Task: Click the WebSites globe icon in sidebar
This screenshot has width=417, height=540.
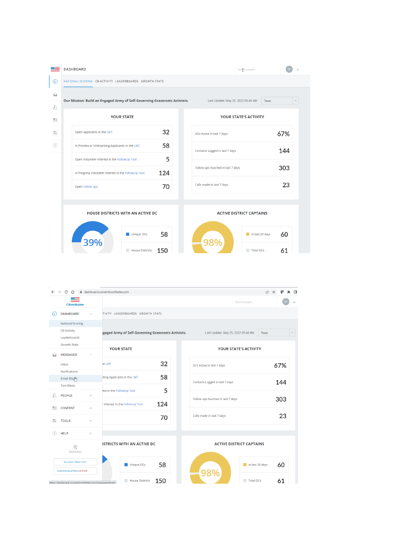Action: point(75,447)
